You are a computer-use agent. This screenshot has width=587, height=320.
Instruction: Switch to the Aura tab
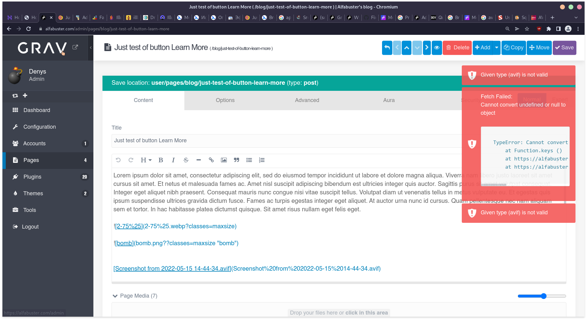pyautogui.click(x=389, y=100)
